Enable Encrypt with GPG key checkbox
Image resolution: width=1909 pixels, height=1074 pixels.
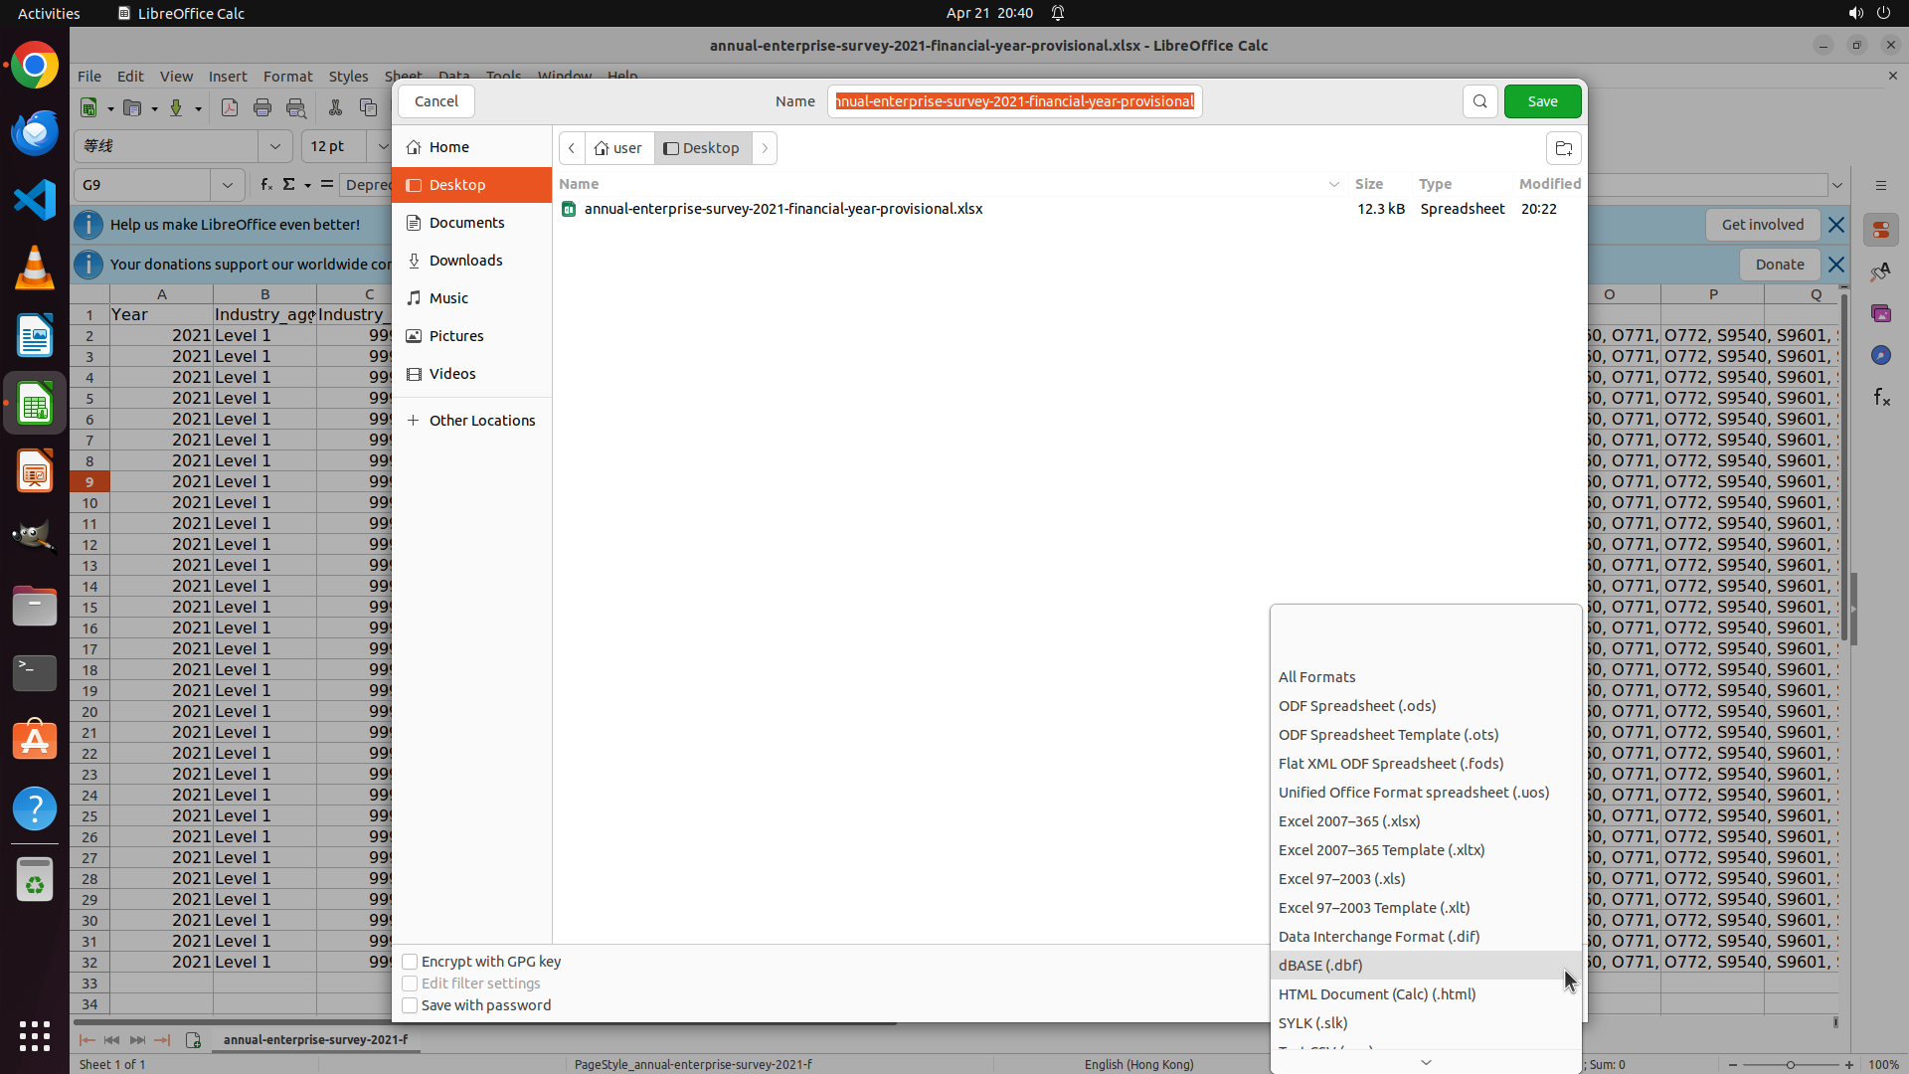pos(410,962)
